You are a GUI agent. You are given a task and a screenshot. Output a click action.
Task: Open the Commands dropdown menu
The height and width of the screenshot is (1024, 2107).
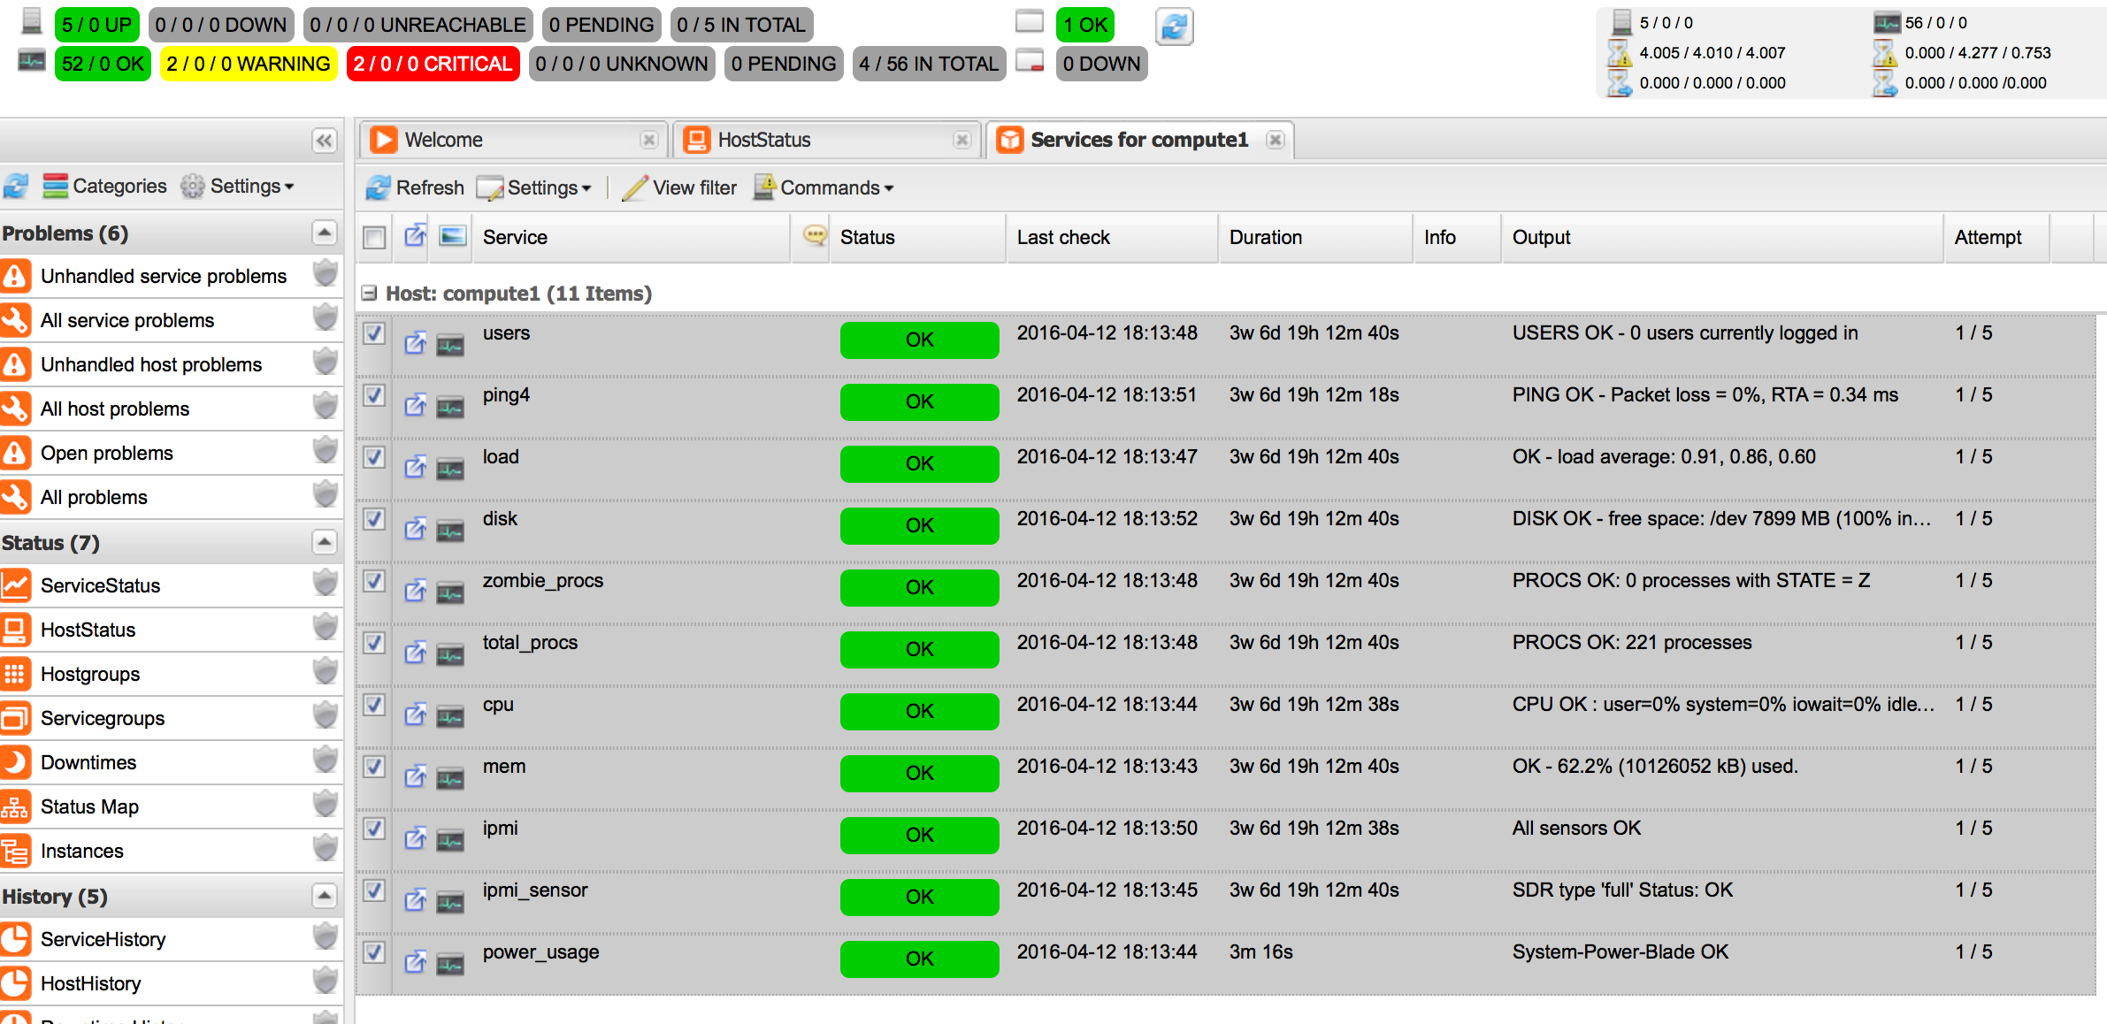tap(824, 187)
